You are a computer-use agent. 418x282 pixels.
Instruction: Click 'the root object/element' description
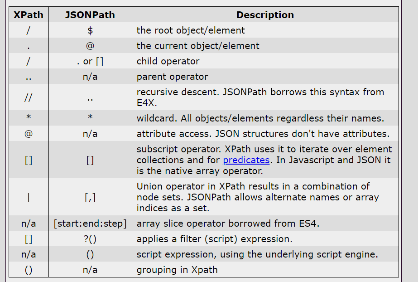coord(191,30)
